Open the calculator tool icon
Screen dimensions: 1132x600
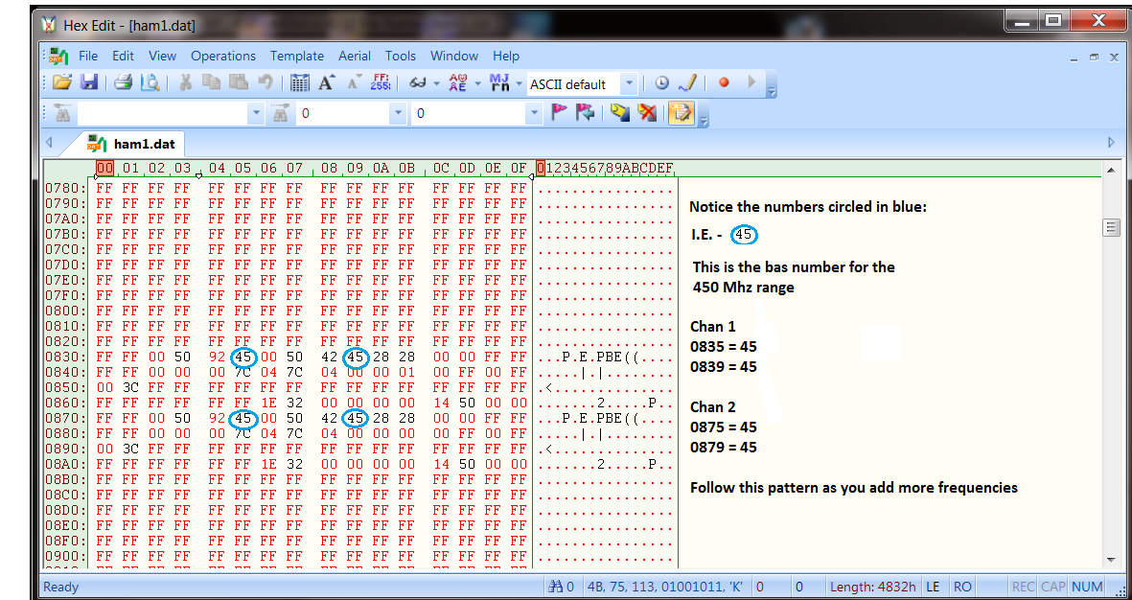click(x=300, y=83)
